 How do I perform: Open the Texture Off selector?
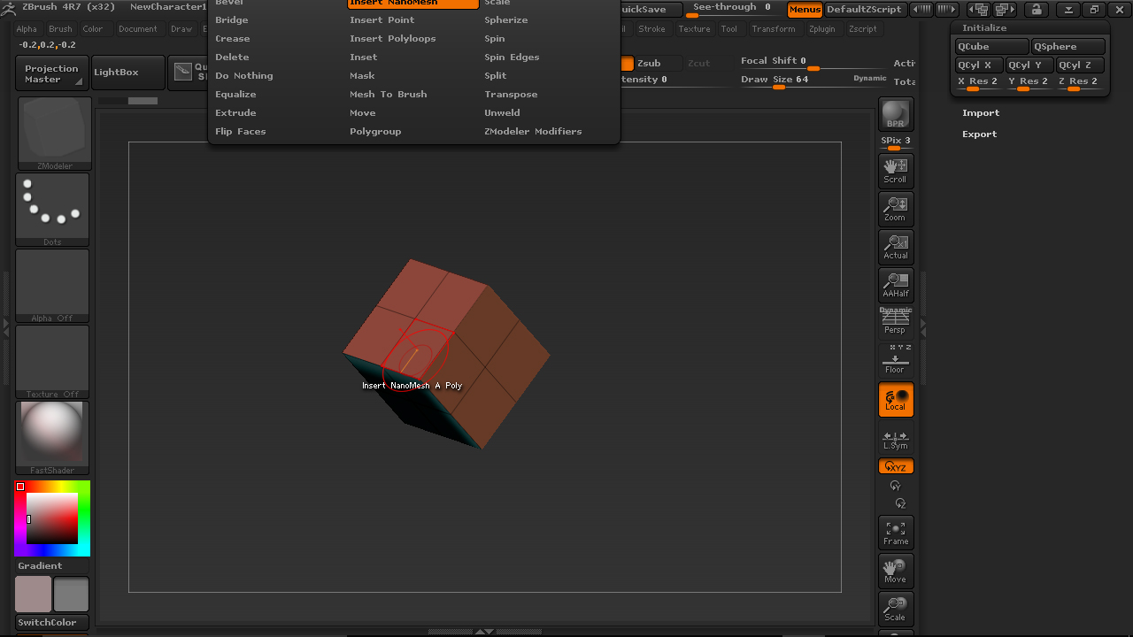[53, 362]
